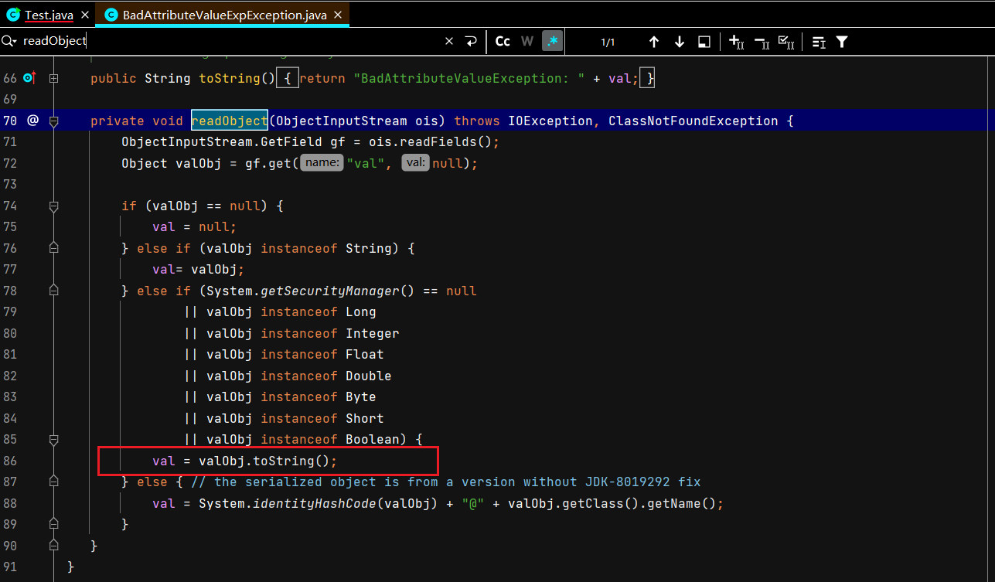
Task: Click 'getSecurityManager' on line 78
Action: 330,291
